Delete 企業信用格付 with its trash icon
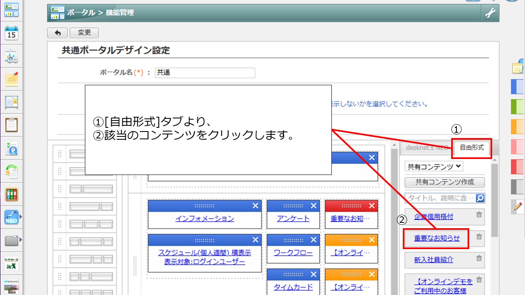Screen dimensions: 525x295 pyautogui.click(x=479, y=215)
